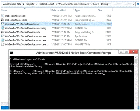
Task: Sort files by Name column header
Action: [x=4, y=10]
